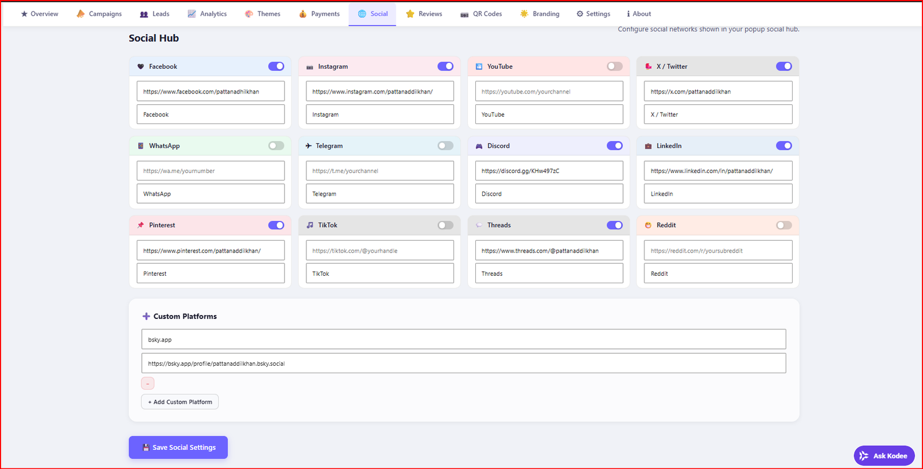Turn off the Instagram switch
The height and width of the screenshot is (469, 923).
(445, 66)
